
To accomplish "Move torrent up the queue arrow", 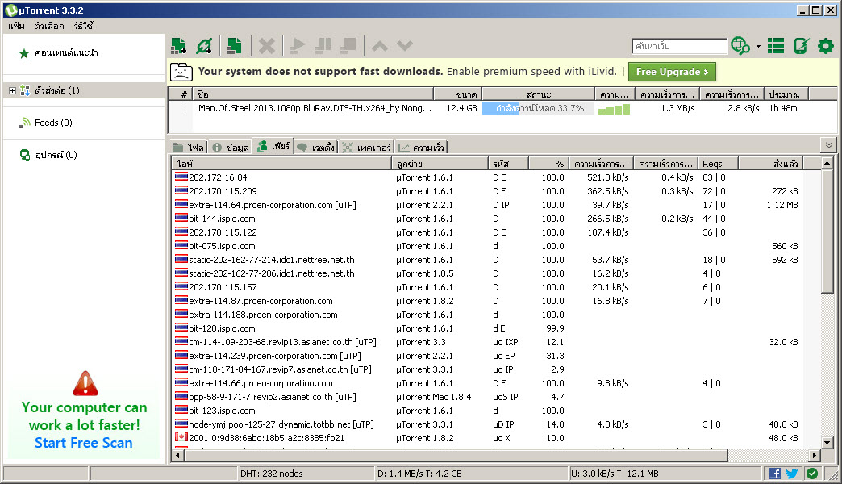I will pyautogui.click(x=380, y=46).
